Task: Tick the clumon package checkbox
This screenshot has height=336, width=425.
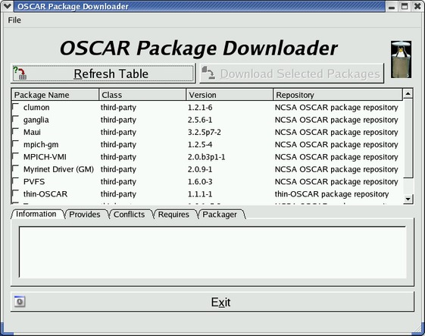Action: tap(16, 107)
